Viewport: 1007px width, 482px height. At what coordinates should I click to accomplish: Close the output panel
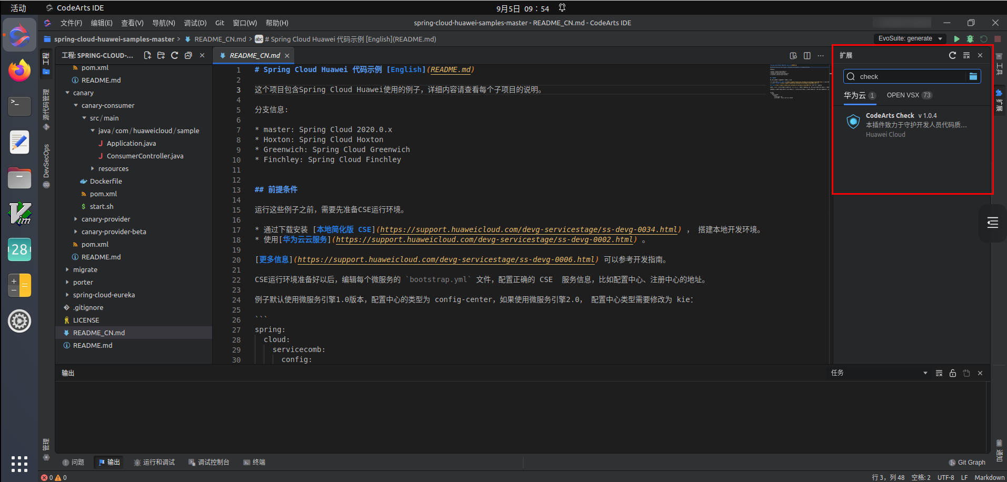tap(980, 373)
